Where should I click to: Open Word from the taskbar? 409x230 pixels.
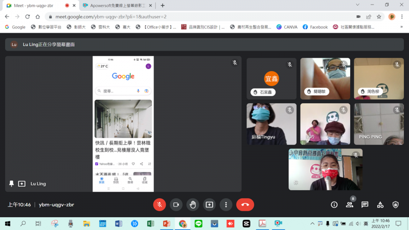(x=119, y=223)
